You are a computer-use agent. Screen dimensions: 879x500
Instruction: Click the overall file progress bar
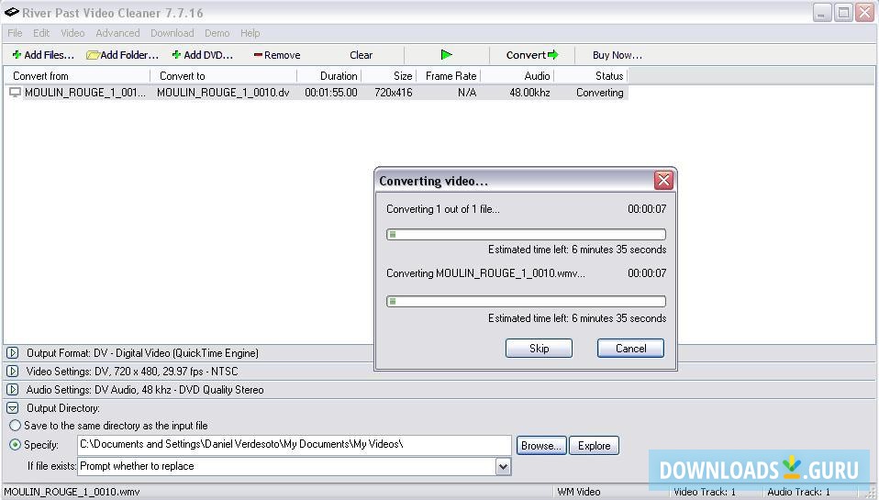526,234
